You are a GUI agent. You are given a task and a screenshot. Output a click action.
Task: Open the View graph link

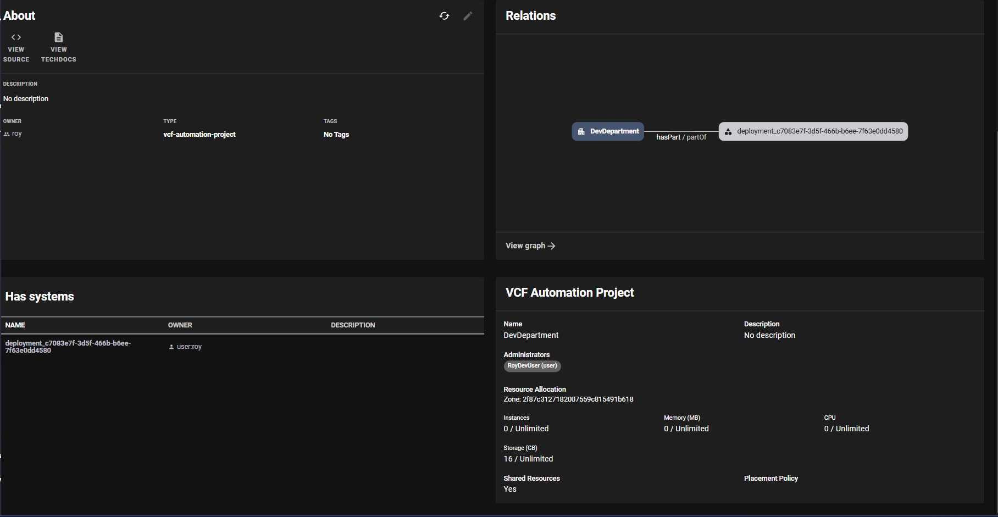tap(530, 246)
